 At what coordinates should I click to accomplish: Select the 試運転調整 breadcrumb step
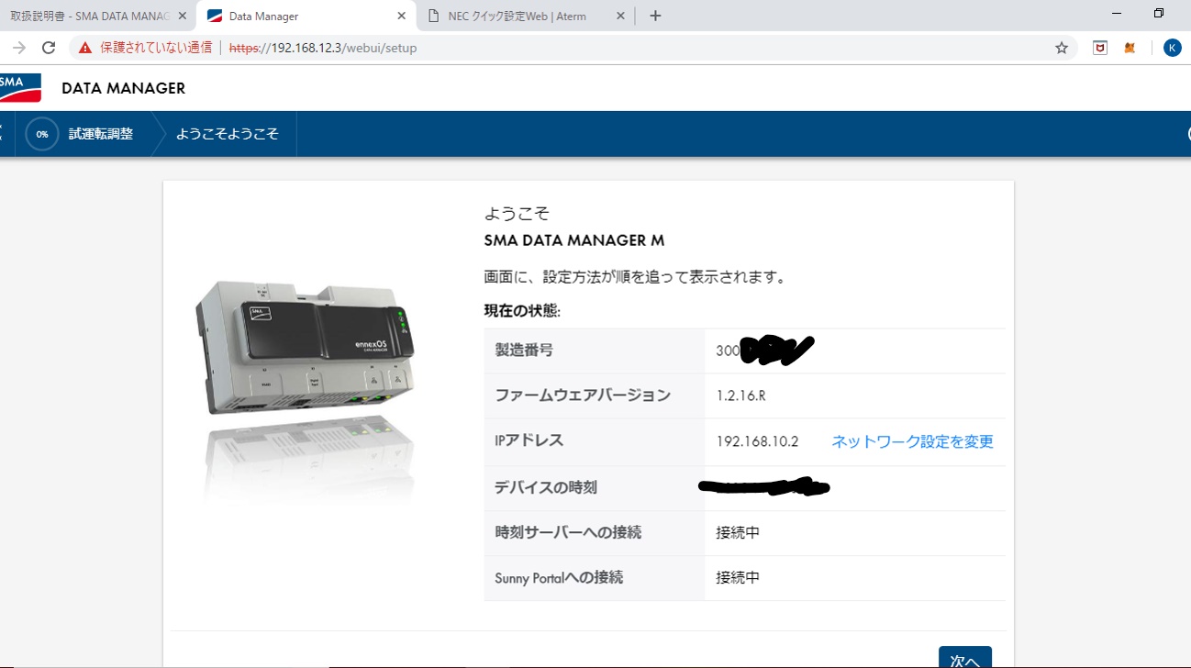coord(101,134)
